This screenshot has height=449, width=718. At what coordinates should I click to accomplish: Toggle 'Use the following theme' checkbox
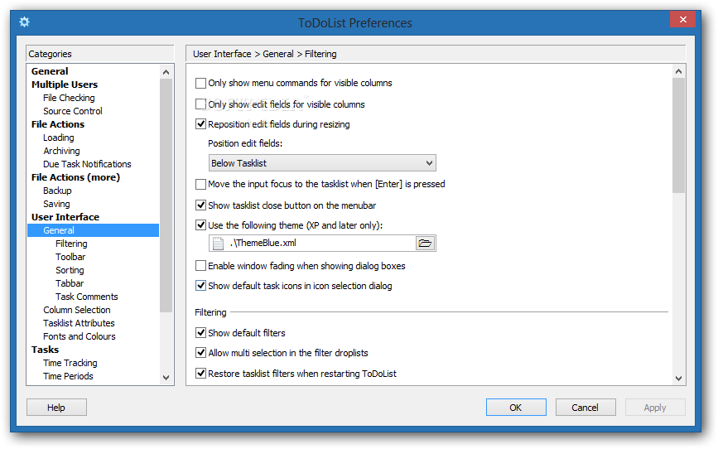(x=200, y=225)
